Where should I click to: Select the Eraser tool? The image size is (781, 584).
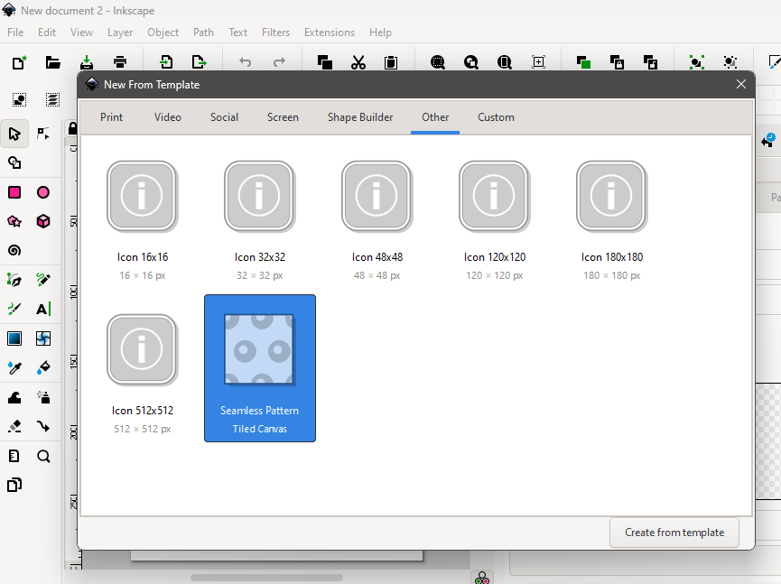[x=14, y=427]
